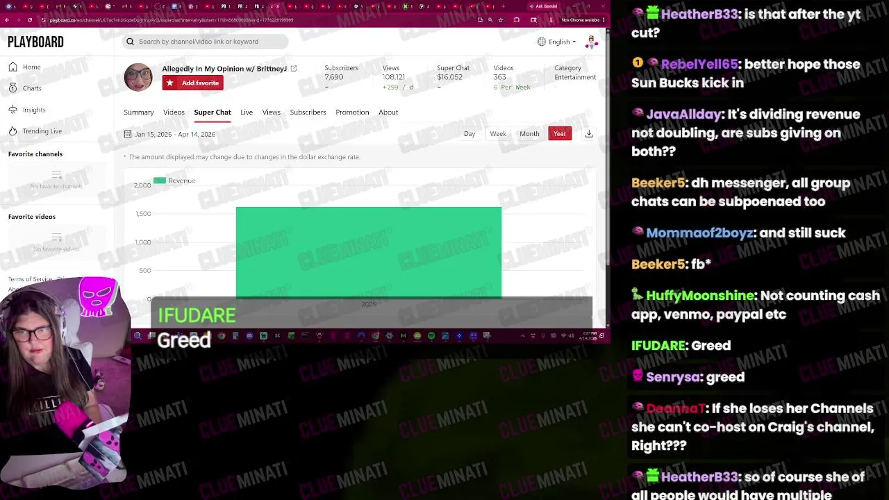Click New Chrome available update button

(581, 20)
